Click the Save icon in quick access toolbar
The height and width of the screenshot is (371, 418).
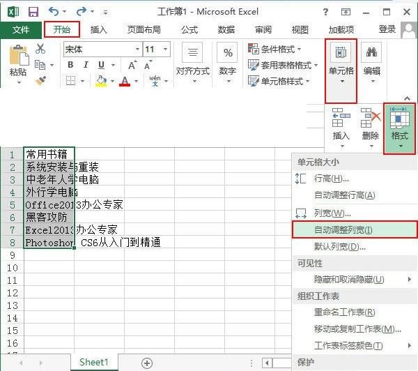point(33,12)
